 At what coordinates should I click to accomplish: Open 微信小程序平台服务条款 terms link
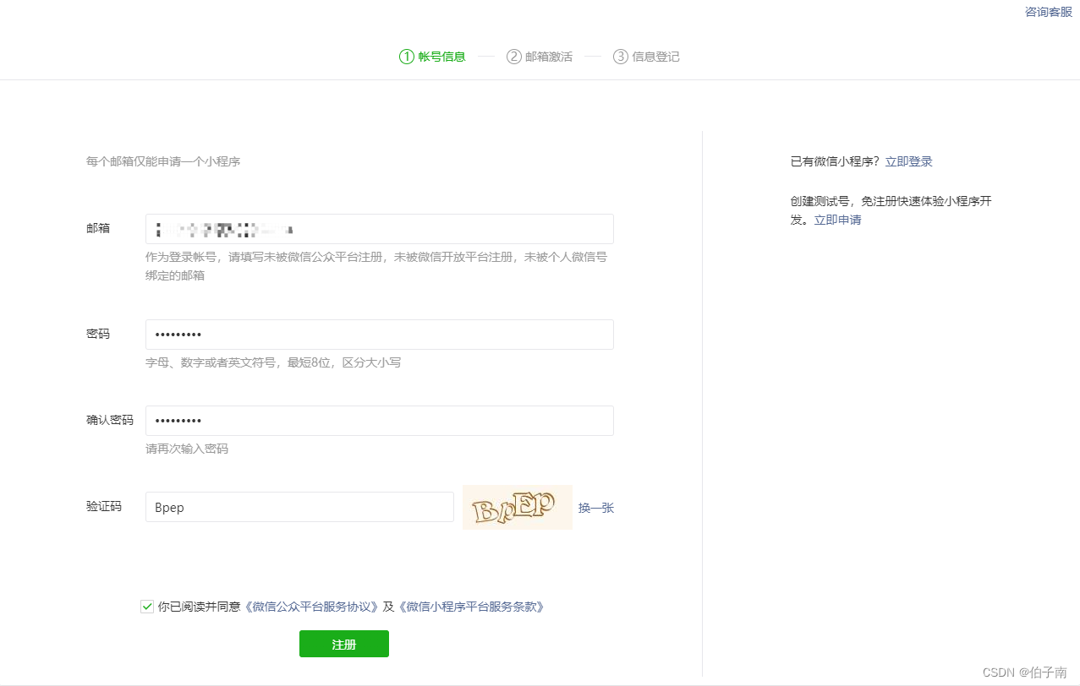(x=471, y=607)
